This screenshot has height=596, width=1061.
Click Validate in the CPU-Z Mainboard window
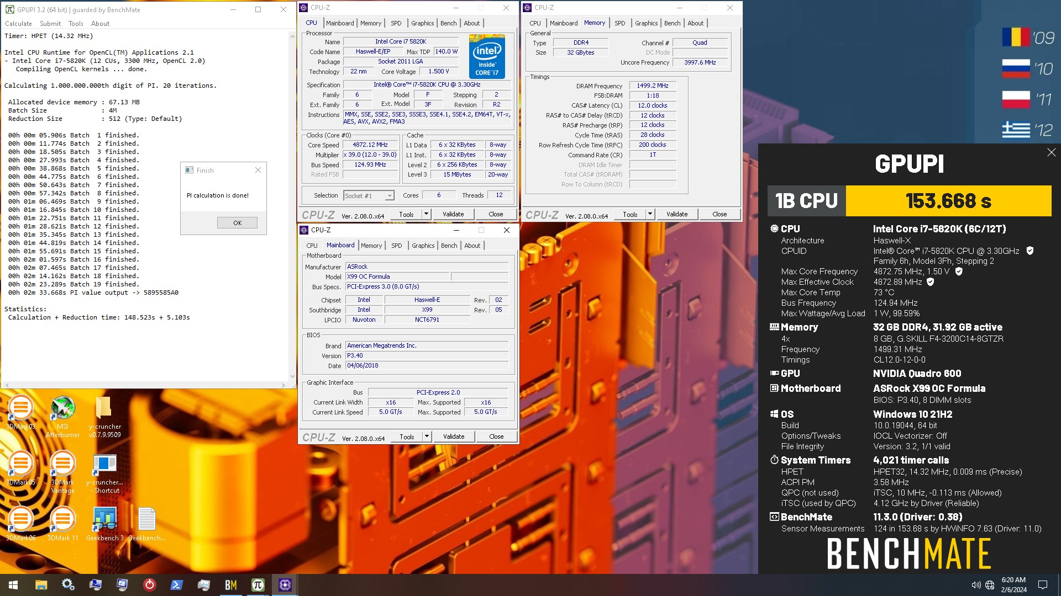[x=454, y=437]
